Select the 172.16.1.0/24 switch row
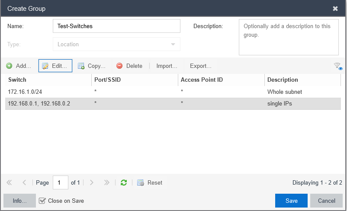This screenshot has height=211, width=347. (x=173, y=92)
